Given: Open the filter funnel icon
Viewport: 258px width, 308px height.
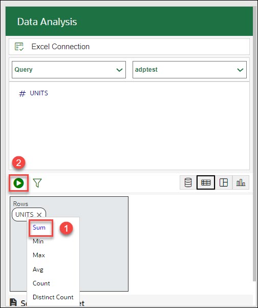Looking at the screenshot, I should (37, 183).
